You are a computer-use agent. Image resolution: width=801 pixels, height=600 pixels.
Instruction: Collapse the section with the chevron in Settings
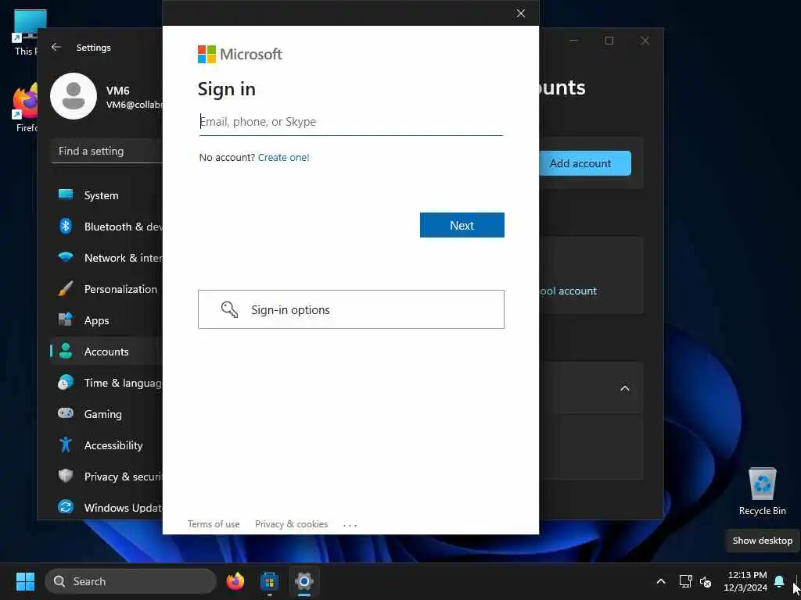(625, 388)
